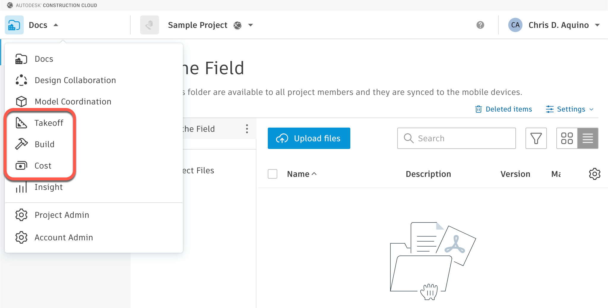This screenshot has height=308, width=608.
Task: Open Build using its hammer icon
Action: tap(20, 144)
